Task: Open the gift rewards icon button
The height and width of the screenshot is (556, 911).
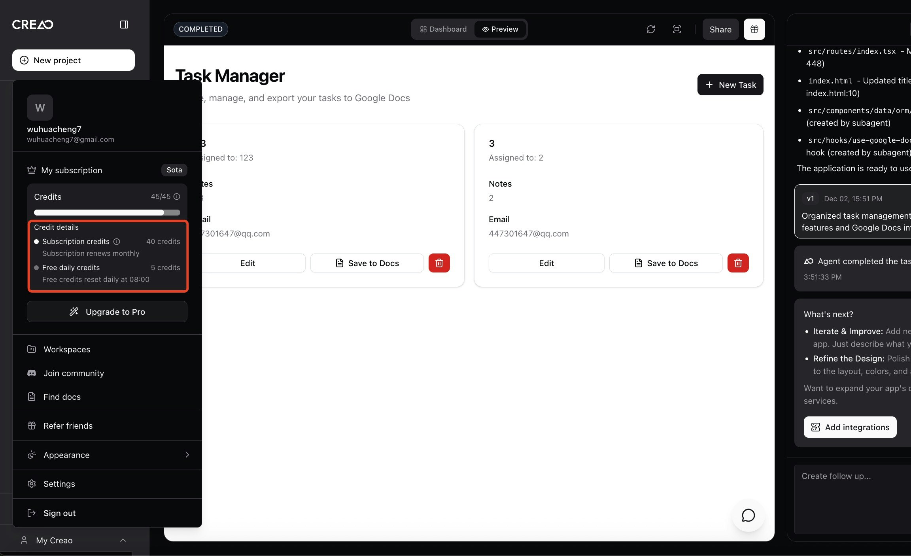Action: [x=754, y=29]
